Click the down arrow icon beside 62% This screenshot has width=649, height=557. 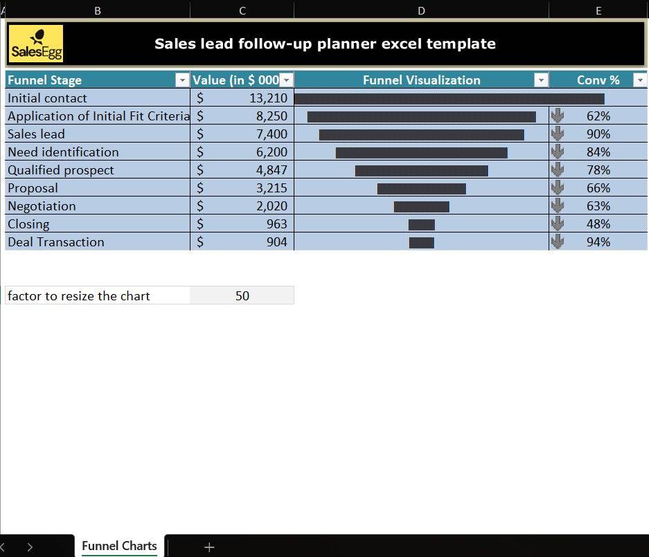(558, 116)
